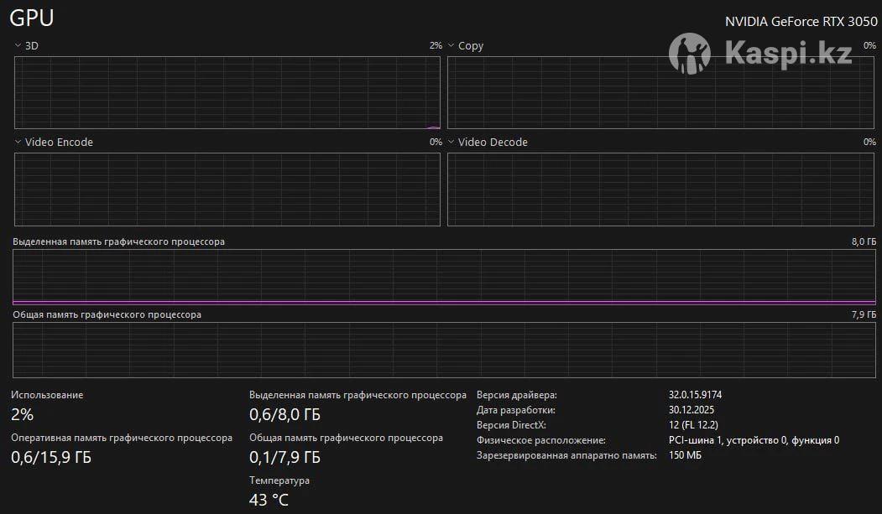Click the 0,6/15,9 ГБ GPU memory value
Screen dimensions: 882x514
[x=51, y=458]
